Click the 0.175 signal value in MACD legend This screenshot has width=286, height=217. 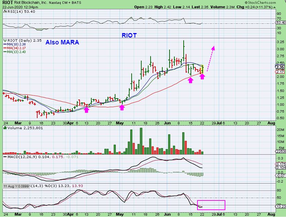[58, 157]
